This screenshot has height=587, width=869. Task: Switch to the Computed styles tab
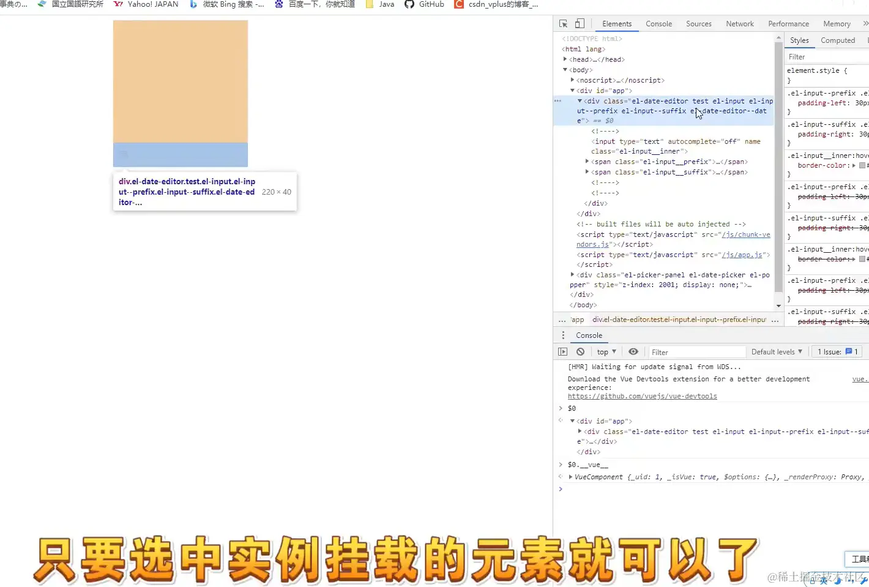click(x=838, y=40)
